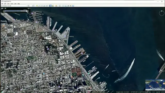Select the Add Placemark tool
The image size is (165, 93).
pyautogui.click(x=37, y=6)
